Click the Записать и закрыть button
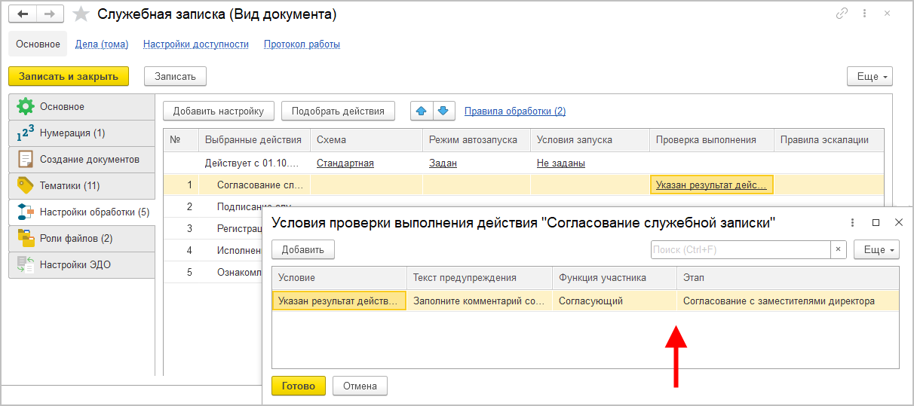The image size is (914, 406). point(69,76)
